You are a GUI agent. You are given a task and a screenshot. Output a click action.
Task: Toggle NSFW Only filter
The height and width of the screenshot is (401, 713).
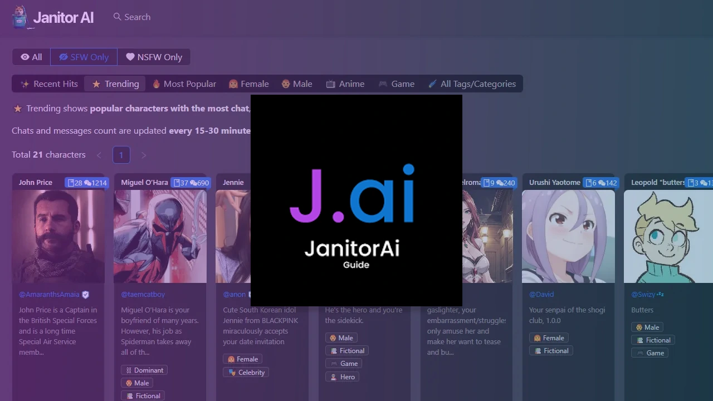click(x=154, y=57)
